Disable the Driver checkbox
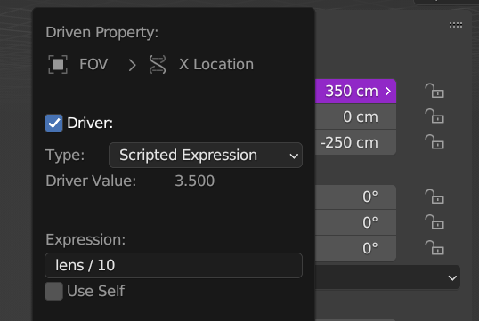The image size is (479, 321). coord(53,123)
